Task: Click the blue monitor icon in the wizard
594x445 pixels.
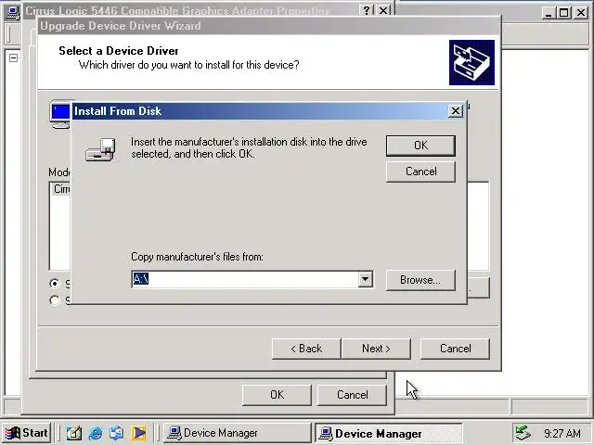Action: pyautogui.click(x=59, y=115)
